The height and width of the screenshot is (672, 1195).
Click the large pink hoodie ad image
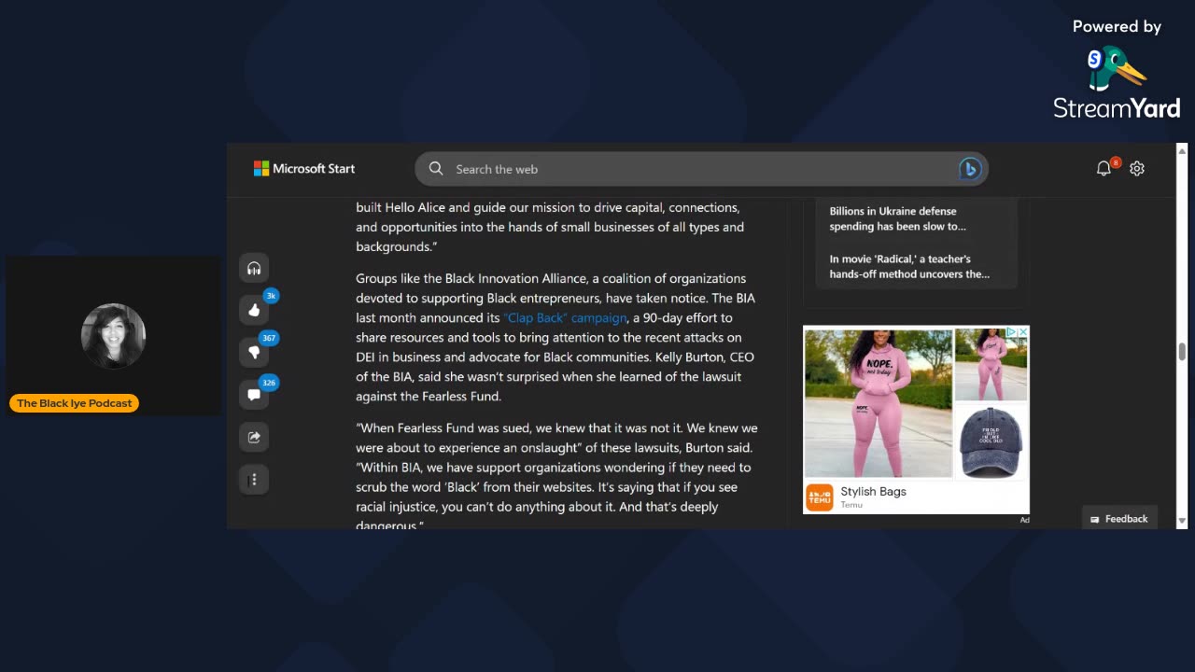[x=879, y=403]
